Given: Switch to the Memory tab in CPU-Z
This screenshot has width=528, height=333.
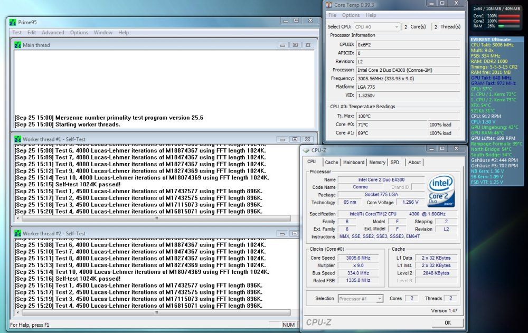Looking at the screenshot, I should coord(377,163).
